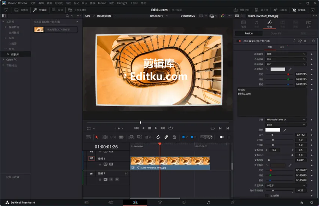Click the dynamic trim mode tool
This screenshot has width=319, height=206.
point(113,137)
